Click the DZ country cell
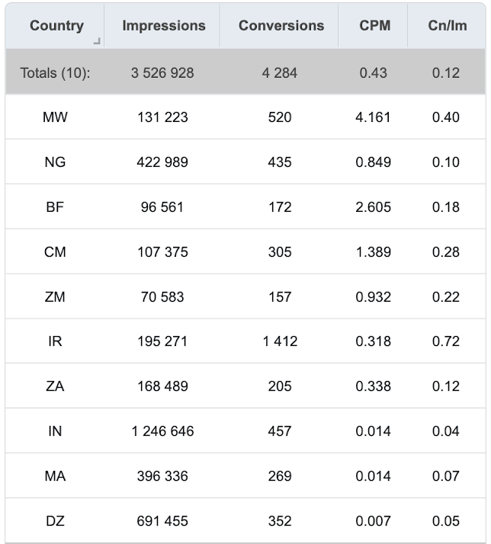This screenshot has height=544, width=491. [55, 520]
